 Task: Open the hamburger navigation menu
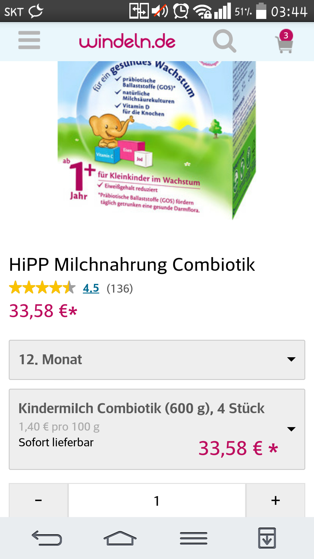(29, 40)
